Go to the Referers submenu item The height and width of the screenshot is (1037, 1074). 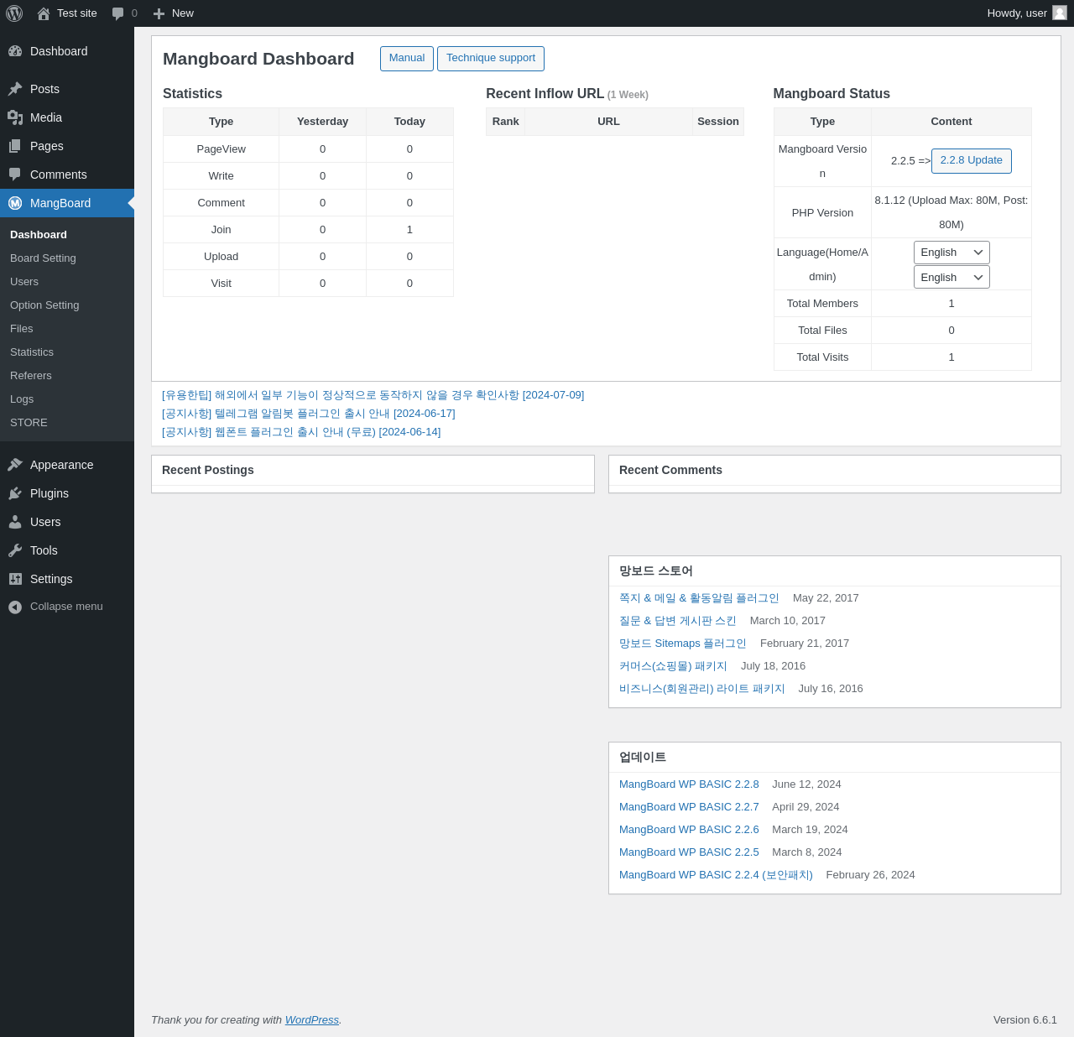point(31,376)
